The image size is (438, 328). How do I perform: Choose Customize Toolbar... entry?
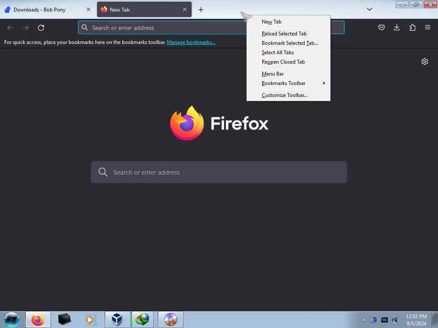[x=288, y=95]
